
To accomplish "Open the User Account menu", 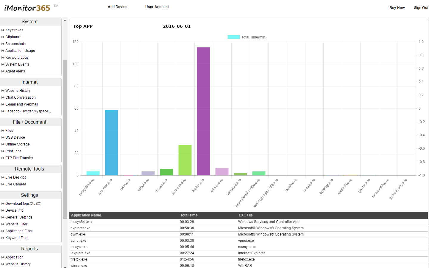I will click(x=157, y=7).
